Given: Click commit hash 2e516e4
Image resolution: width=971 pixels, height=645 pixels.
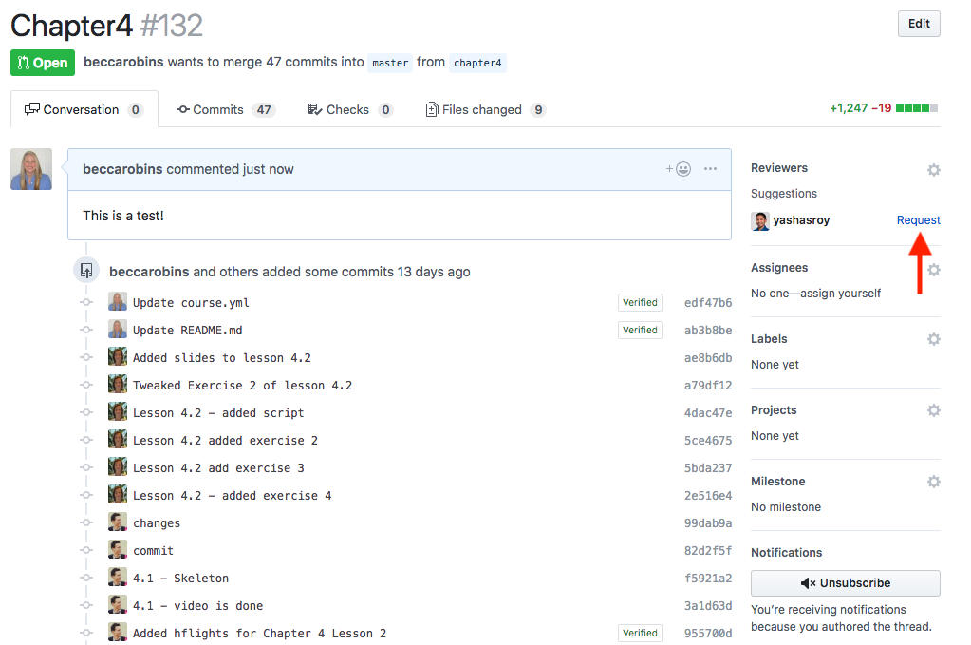Looking at the screenshot, I should pyautogui.click(x=708, y=496).
